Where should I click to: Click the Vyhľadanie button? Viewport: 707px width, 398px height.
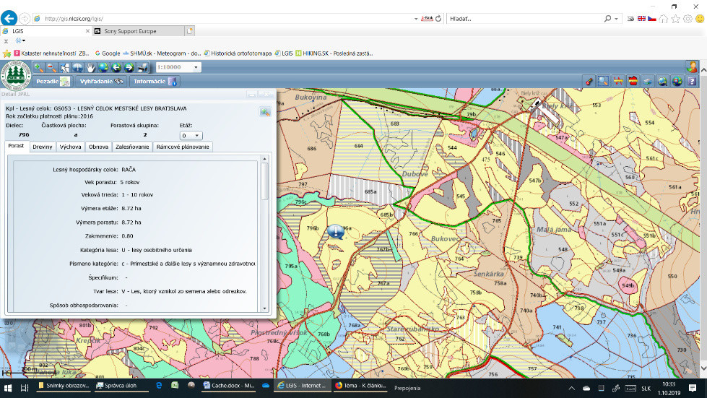101,82
